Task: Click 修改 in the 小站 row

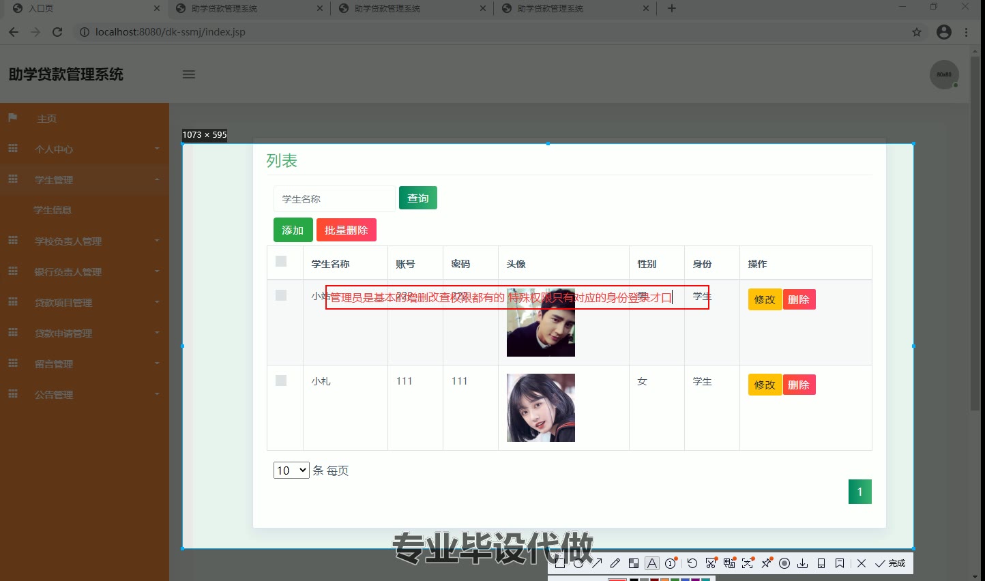Action: pyautogui.click(x=765, y=299)
